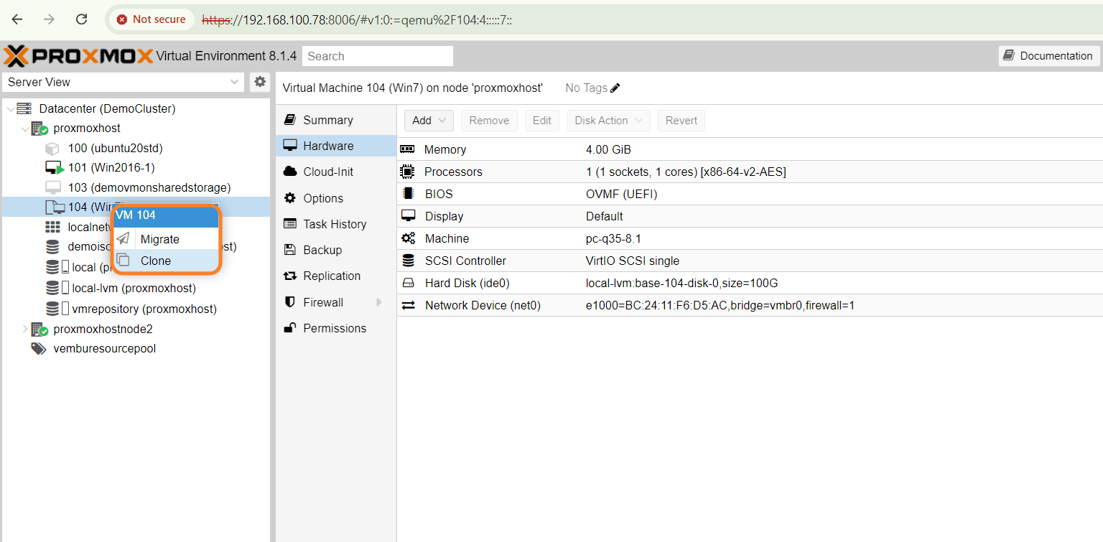The image size is (1103, 542).
Task: Open the Task History tab
Action: 336,224
